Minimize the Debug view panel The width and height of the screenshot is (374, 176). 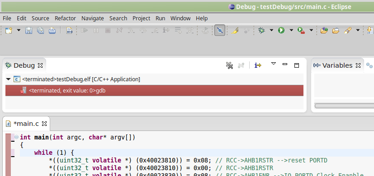[x=285, y=64]
